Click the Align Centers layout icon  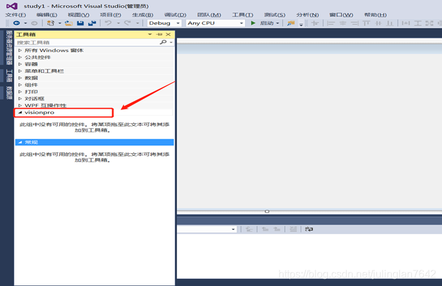click(x=343, y=23)
